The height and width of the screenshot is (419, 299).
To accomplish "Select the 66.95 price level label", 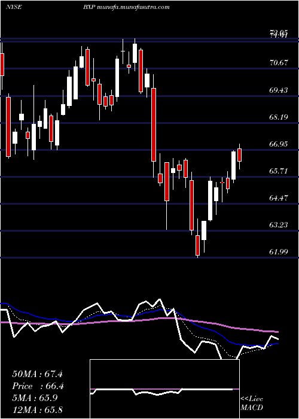I will pos(279,144).
